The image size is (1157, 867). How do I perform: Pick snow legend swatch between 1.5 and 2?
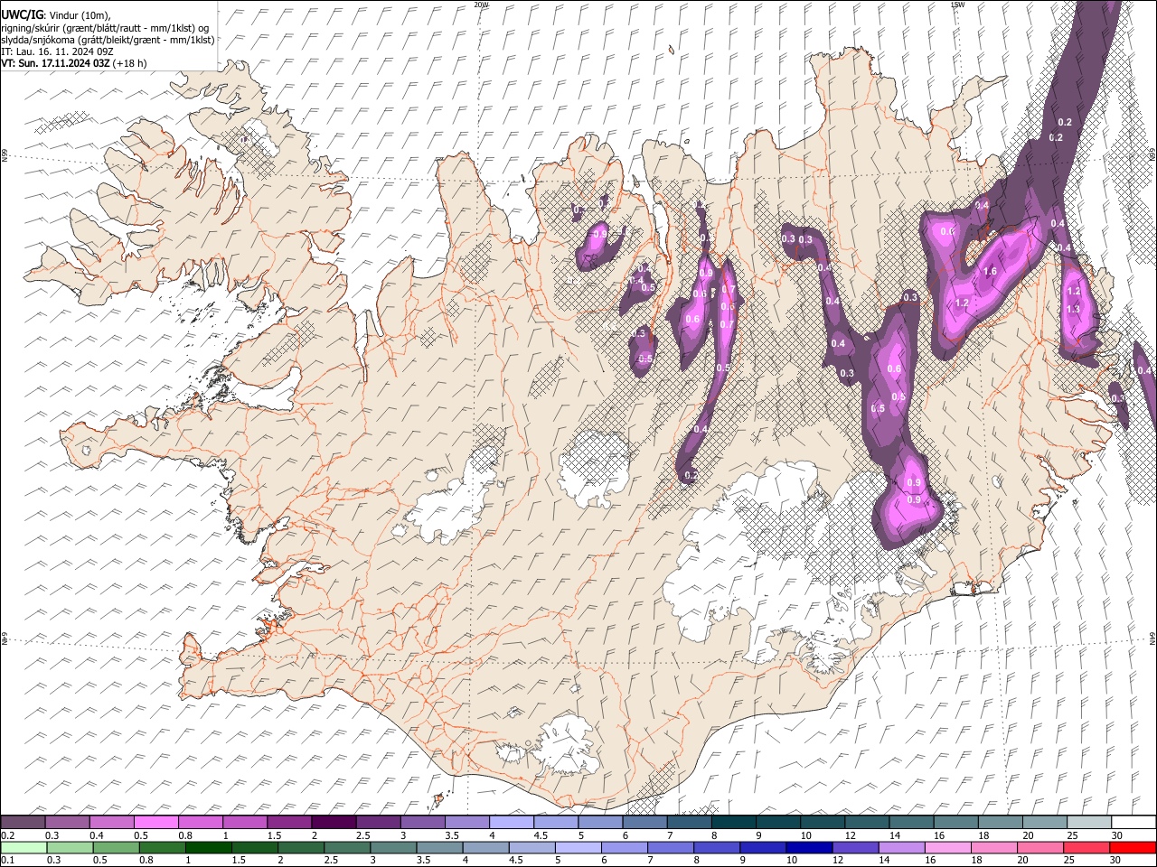pos(289,822)
